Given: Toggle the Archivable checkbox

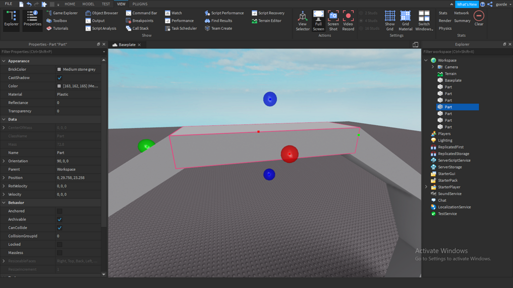Looking at the screenshot, I should pos(59,219).
